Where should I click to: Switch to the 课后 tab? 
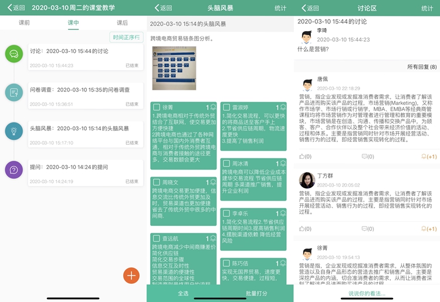(x=122, y=23)
